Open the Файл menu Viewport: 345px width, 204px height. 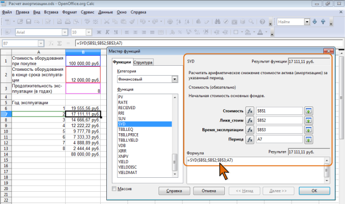7,12
